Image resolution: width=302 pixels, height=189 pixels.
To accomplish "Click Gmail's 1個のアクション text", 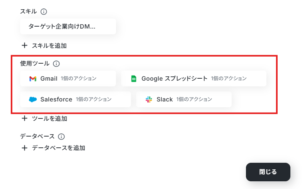I will (78, 78).
